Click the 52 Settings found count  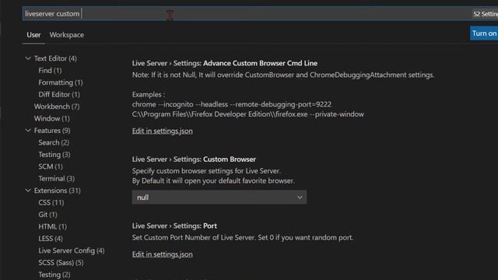coord(485,14)
